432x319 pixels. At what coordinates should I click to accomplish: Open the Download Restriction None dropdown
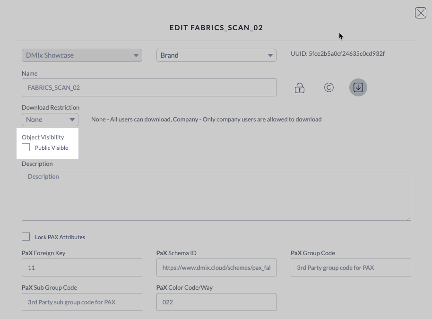[x=50, y=120]
